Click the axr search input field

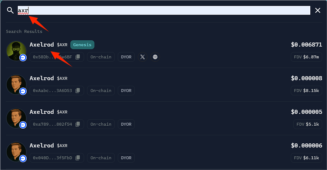(x=164, y=10)
